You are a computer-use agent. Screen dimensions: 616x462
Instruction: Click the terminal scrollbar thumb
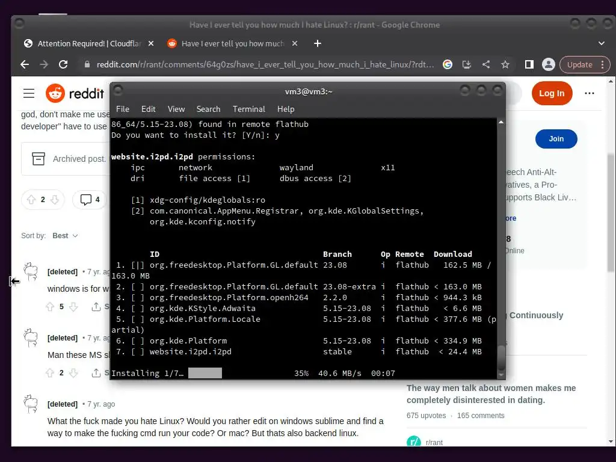pos(501,357)
